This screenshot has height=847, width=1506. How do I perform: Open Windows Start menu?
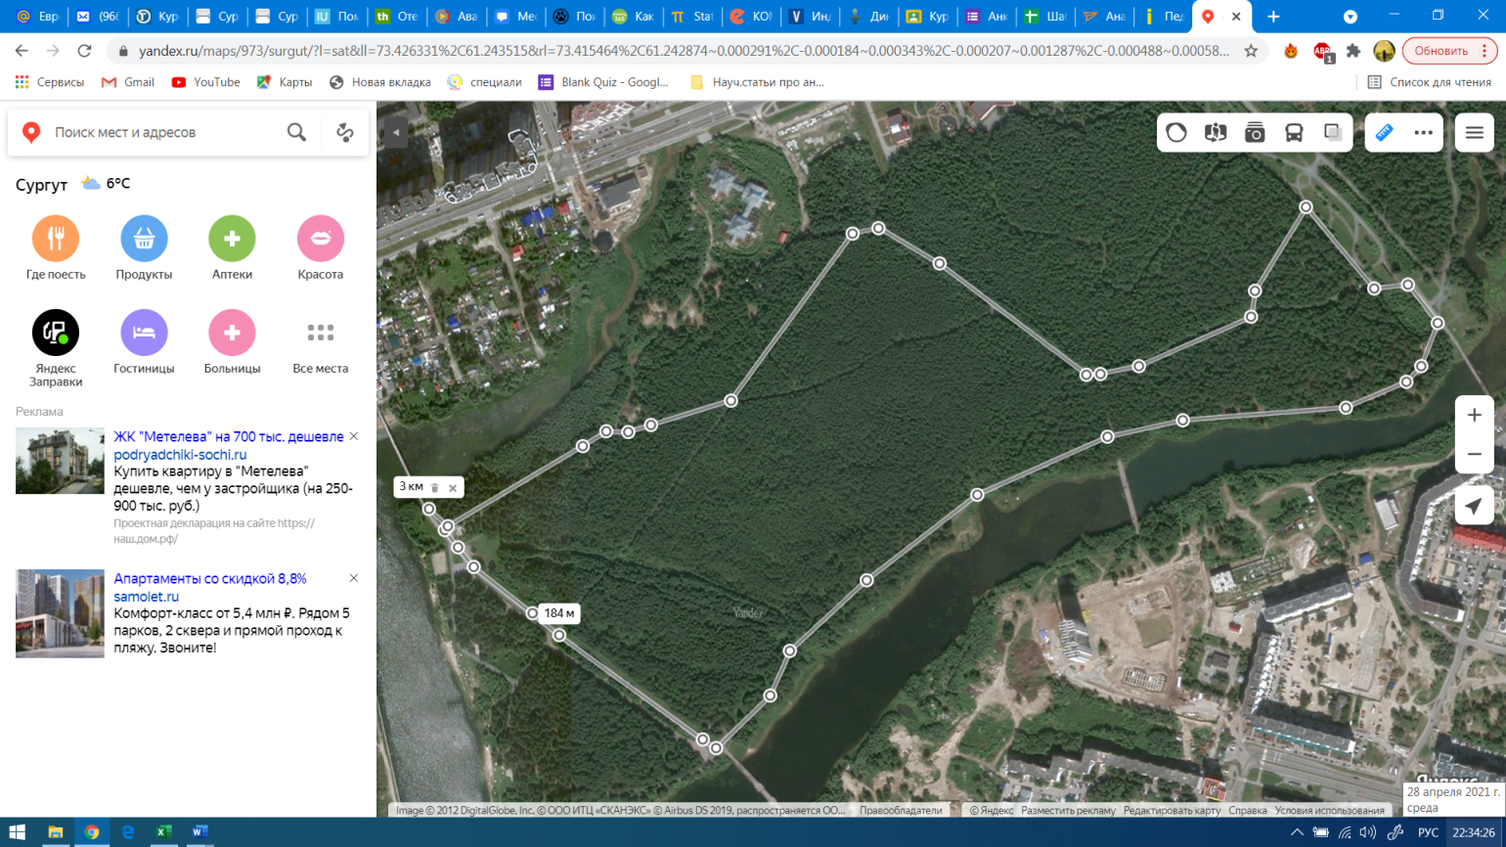[17, 832]
